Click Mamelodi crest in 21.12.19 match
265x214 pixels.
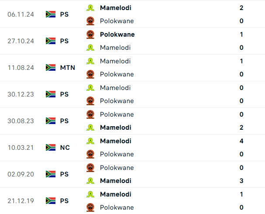pos(90,194)
